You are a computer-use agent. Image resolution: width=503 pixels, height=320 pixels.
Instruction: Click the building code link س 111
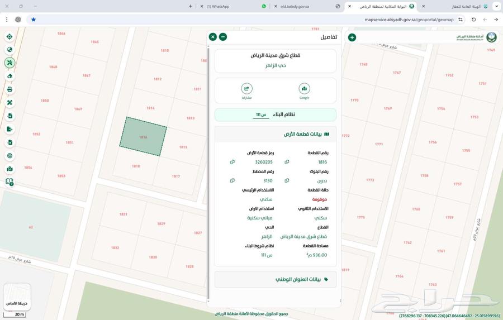click(261, 115)
